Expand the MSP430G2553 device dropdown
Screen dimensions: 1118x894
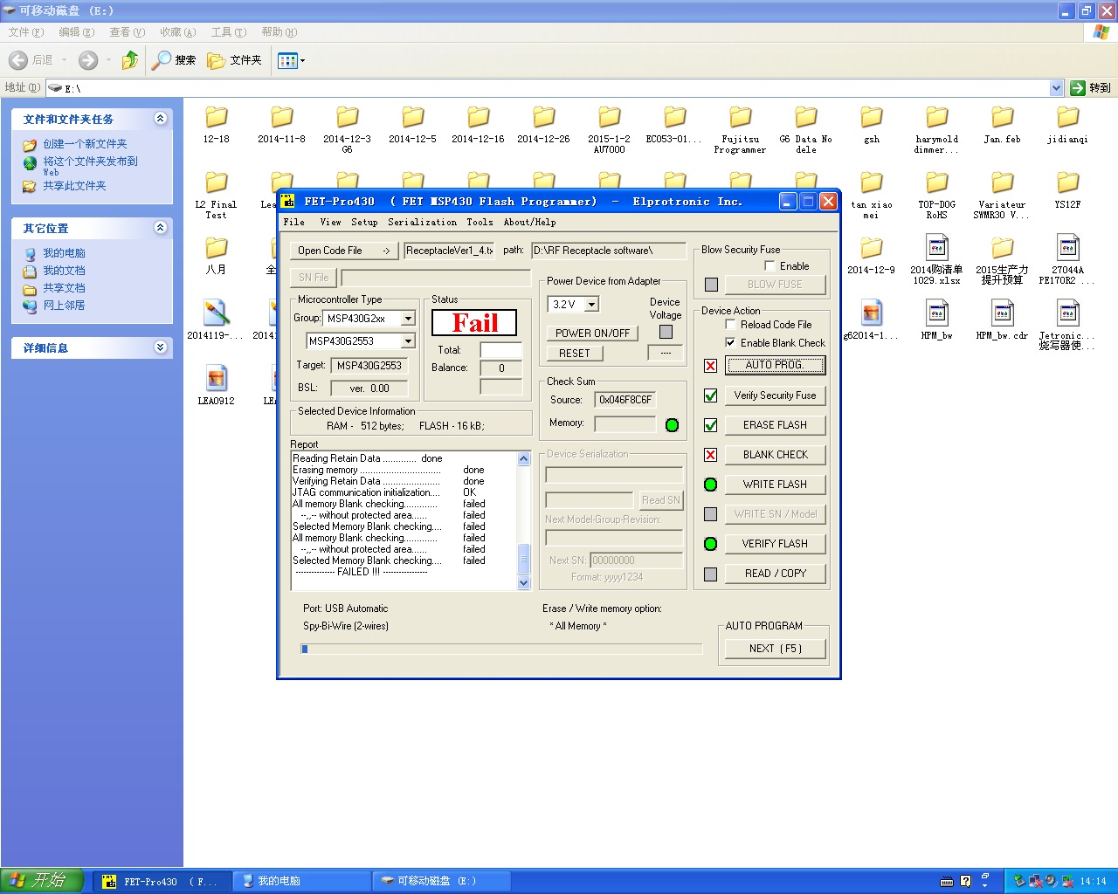click(x=408, y=341)
